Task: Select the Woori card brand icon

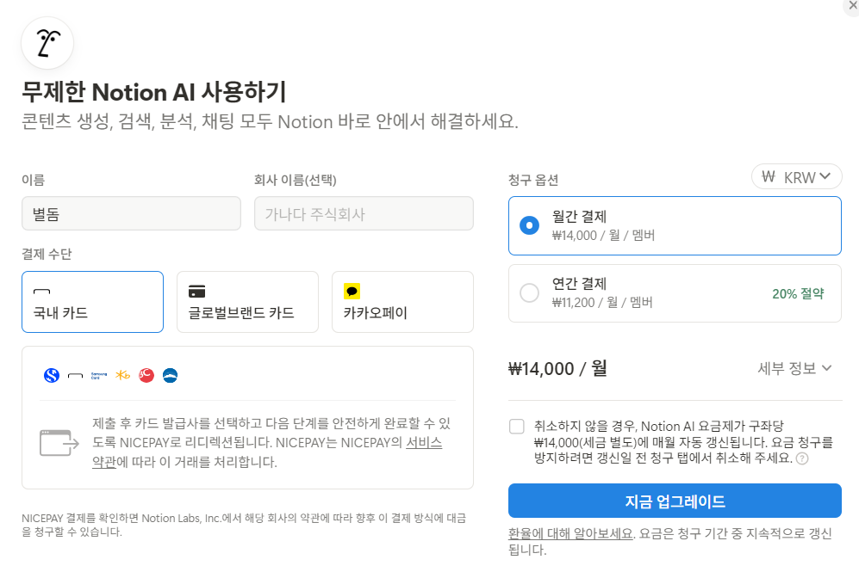Action: pos(169,375)
